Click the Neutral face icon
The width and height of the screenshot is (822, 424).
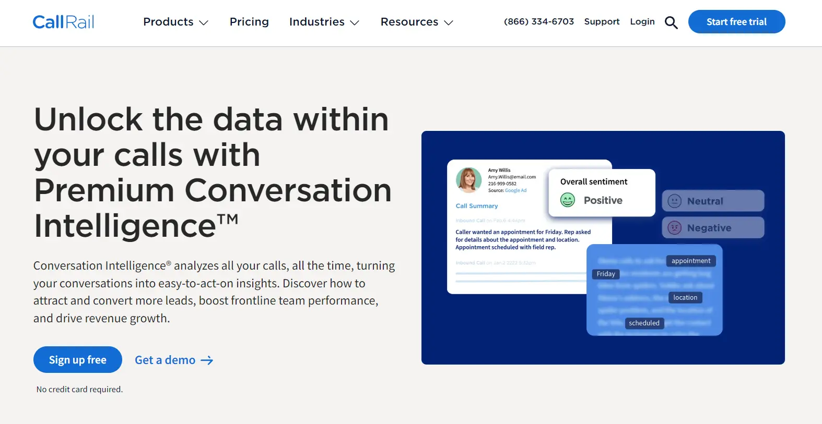pyautogui.click(x=675, y=201)
